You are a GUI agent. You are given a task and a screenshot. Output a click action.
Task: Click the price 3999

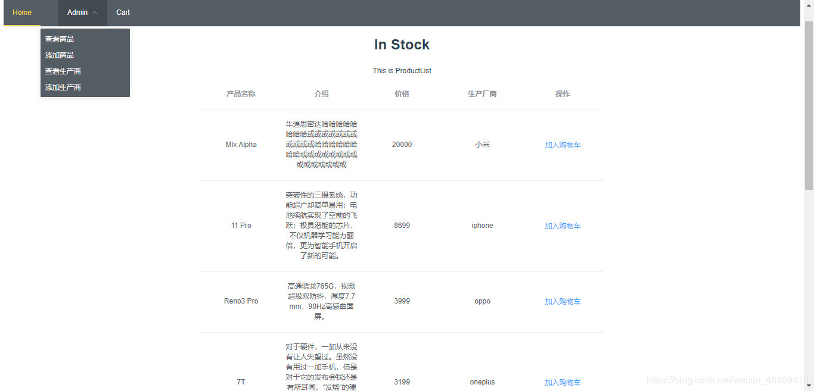pyautogui.click(x=402, y=301)
